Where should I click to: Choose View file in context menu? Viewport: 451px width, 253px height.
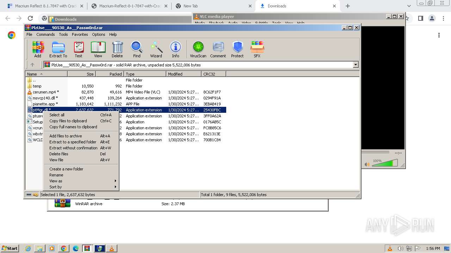point(81,160)
